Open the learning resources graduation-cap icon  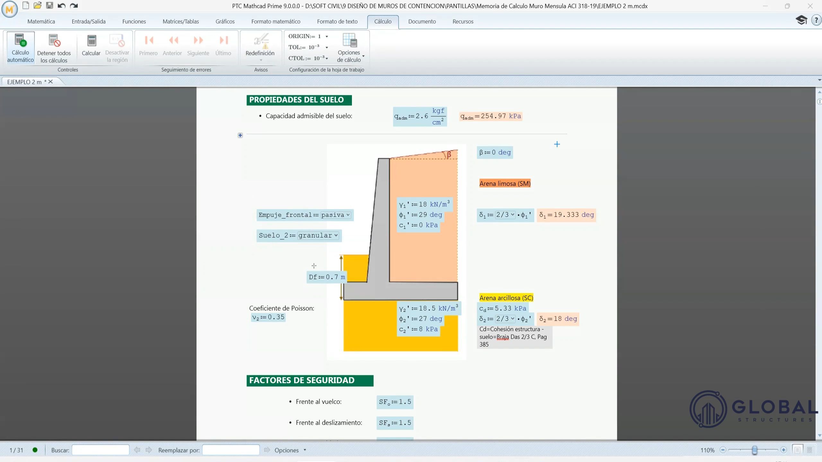(801, 20)
